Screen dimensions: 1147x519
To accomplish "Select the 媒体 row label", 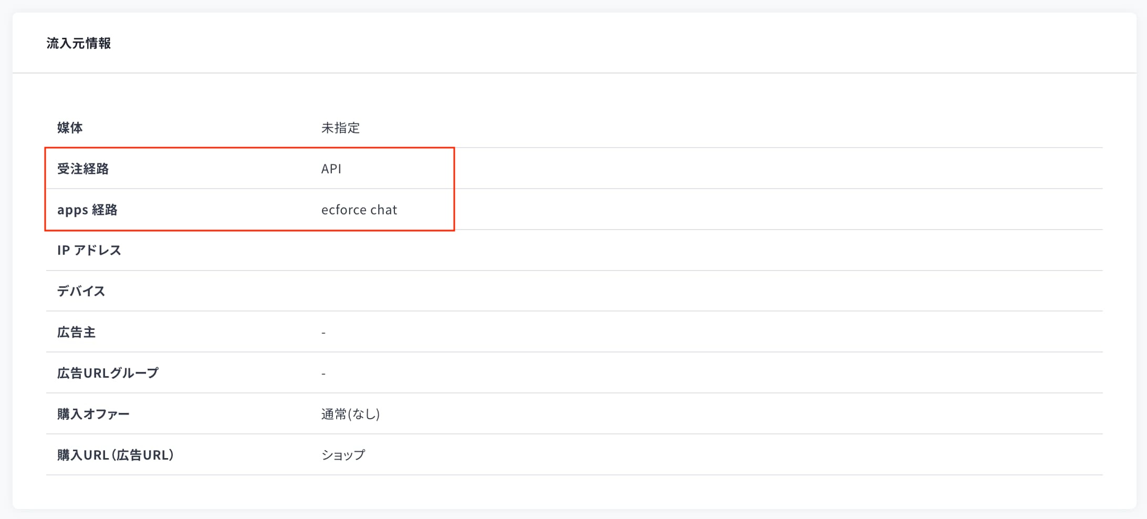I will point(70,128).
